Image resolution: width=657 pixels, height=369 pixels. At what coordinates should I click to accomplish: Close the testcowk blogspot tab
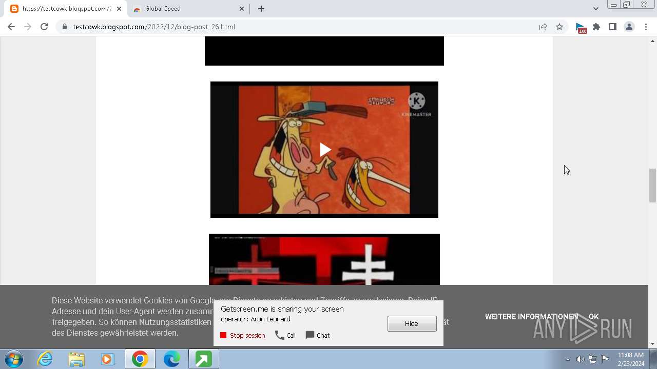pyautogui.click(x=119, y=9)
